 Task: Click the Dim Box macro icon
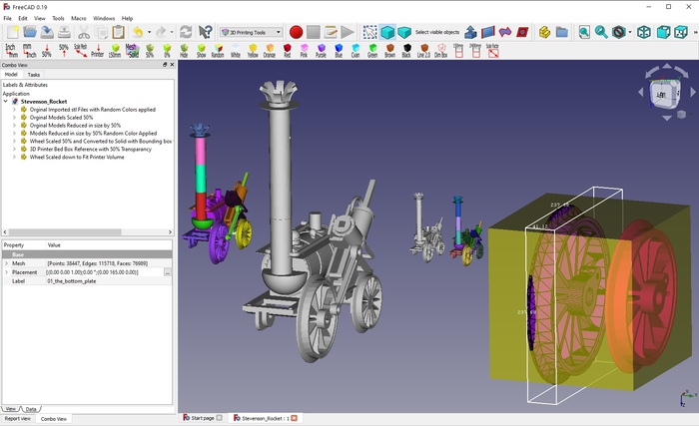pyautogui.click(x=440, y=50)
